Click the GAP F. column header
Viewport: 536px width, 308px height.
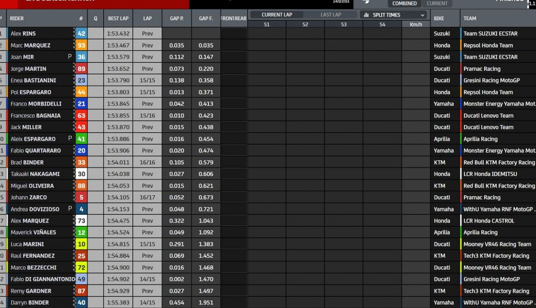206,19
